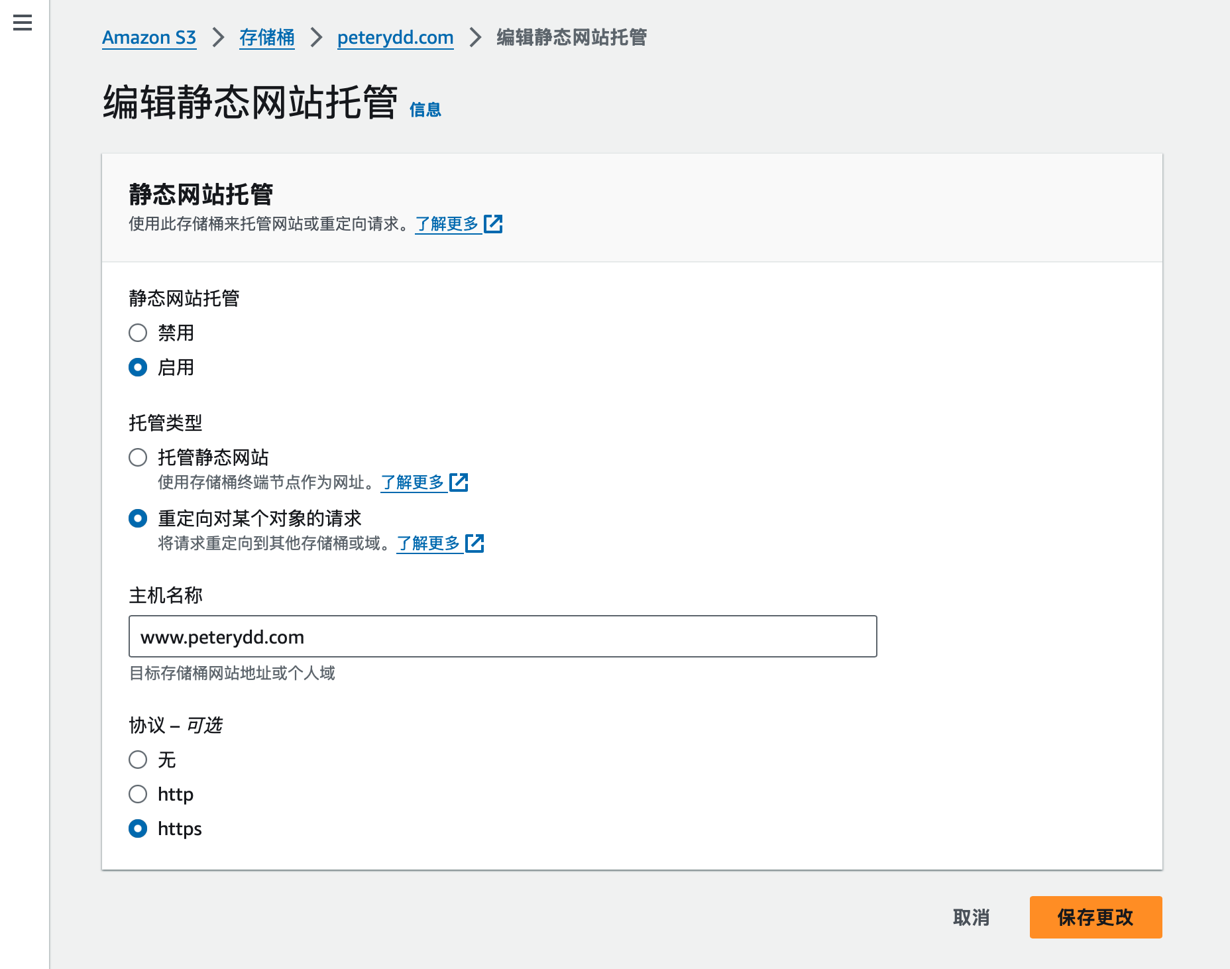Open the 信息 info link beside title
Image resolution: width=1230 pixels, height=969 pixels.
pyautogui.click(x=425, y=110)
